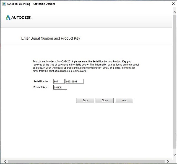Click the activation instructions paragraph text
This screenshot has width=177, height=164.
(x=86, y=66)
